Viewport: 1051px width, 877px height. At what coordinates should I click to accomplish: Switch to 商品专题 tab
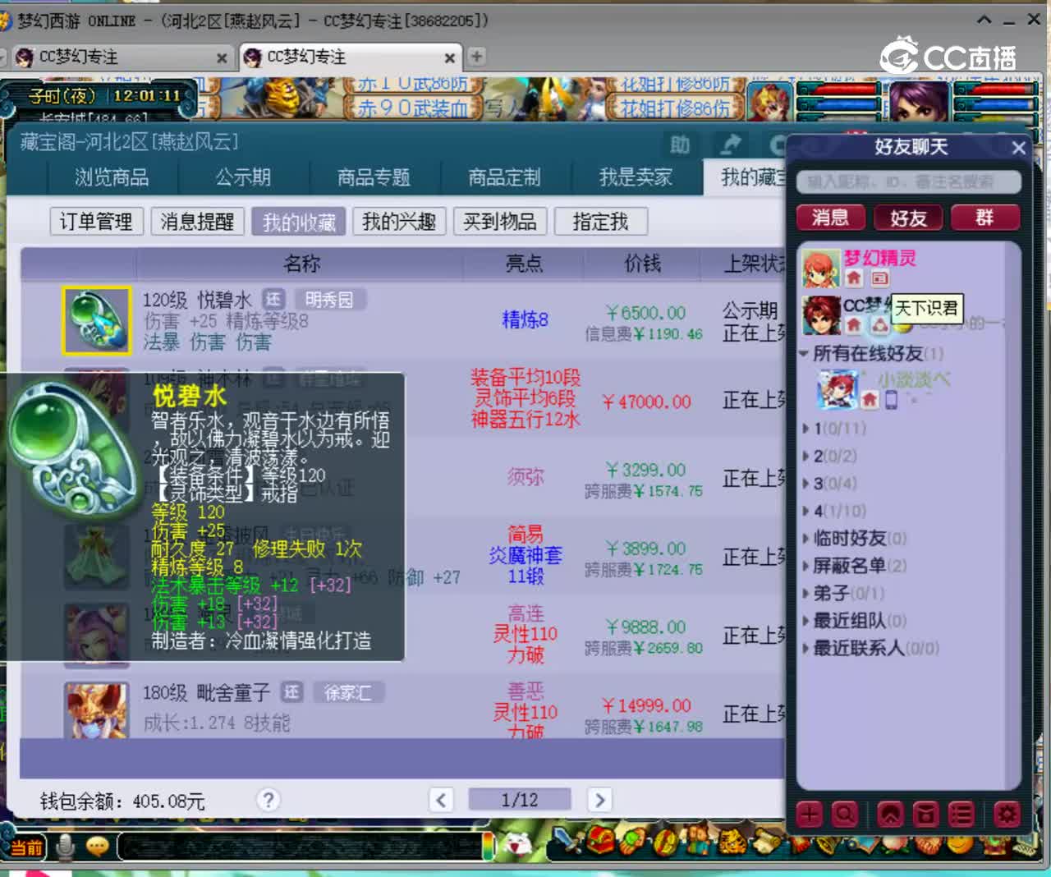[374, 177]
